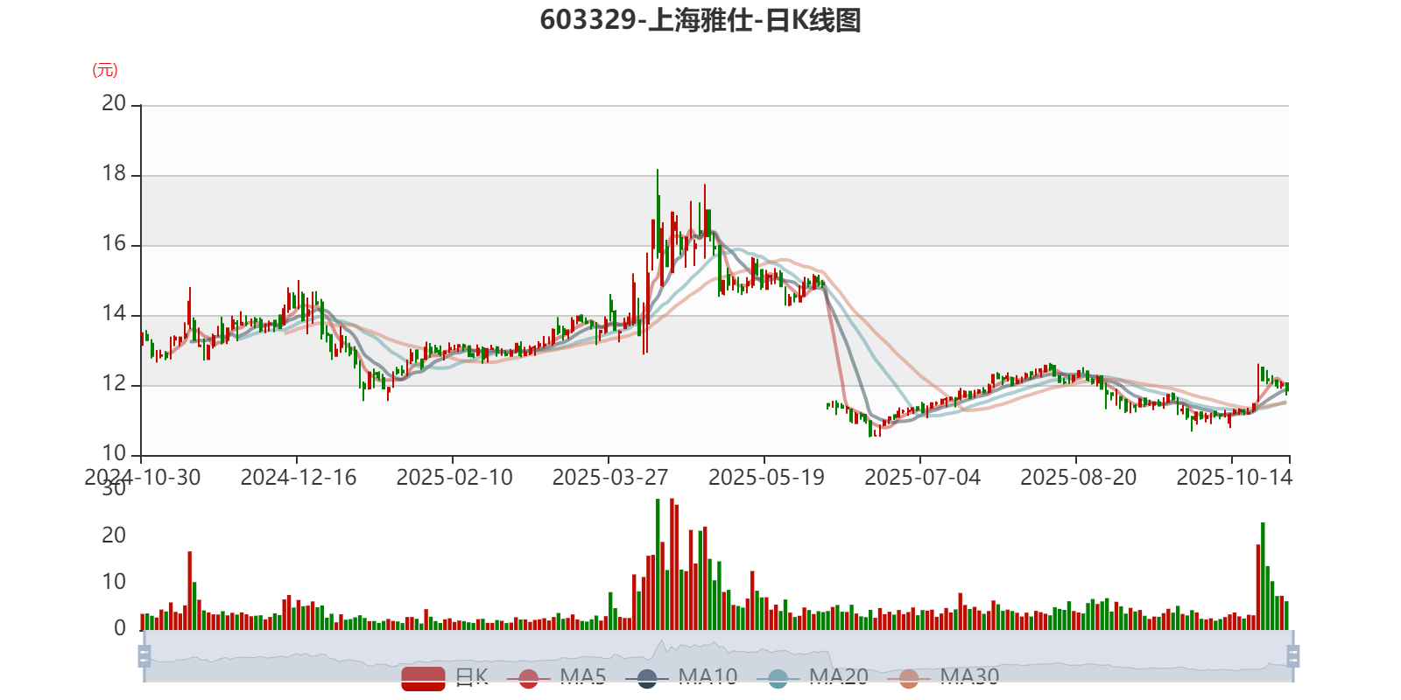Click the 2025-07-04 date axis label

(922, 477)
